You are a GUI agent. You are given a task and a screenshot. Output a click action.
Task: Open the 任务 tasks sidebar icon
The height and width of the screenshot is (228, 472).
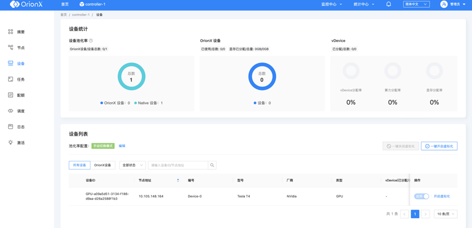point(10,80)
